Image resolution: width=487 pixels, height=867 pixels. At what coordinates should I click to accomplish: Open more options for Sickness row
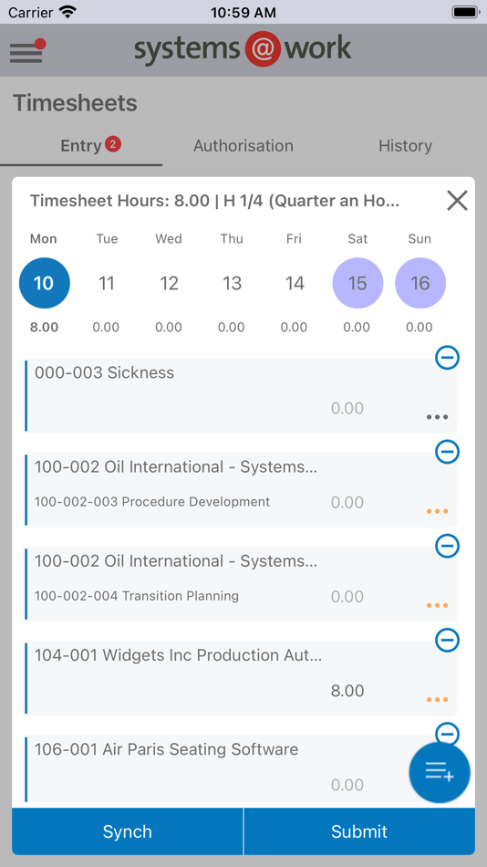[437, 417]
